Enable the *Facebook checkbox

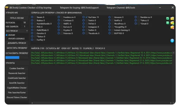click(86, 33)
